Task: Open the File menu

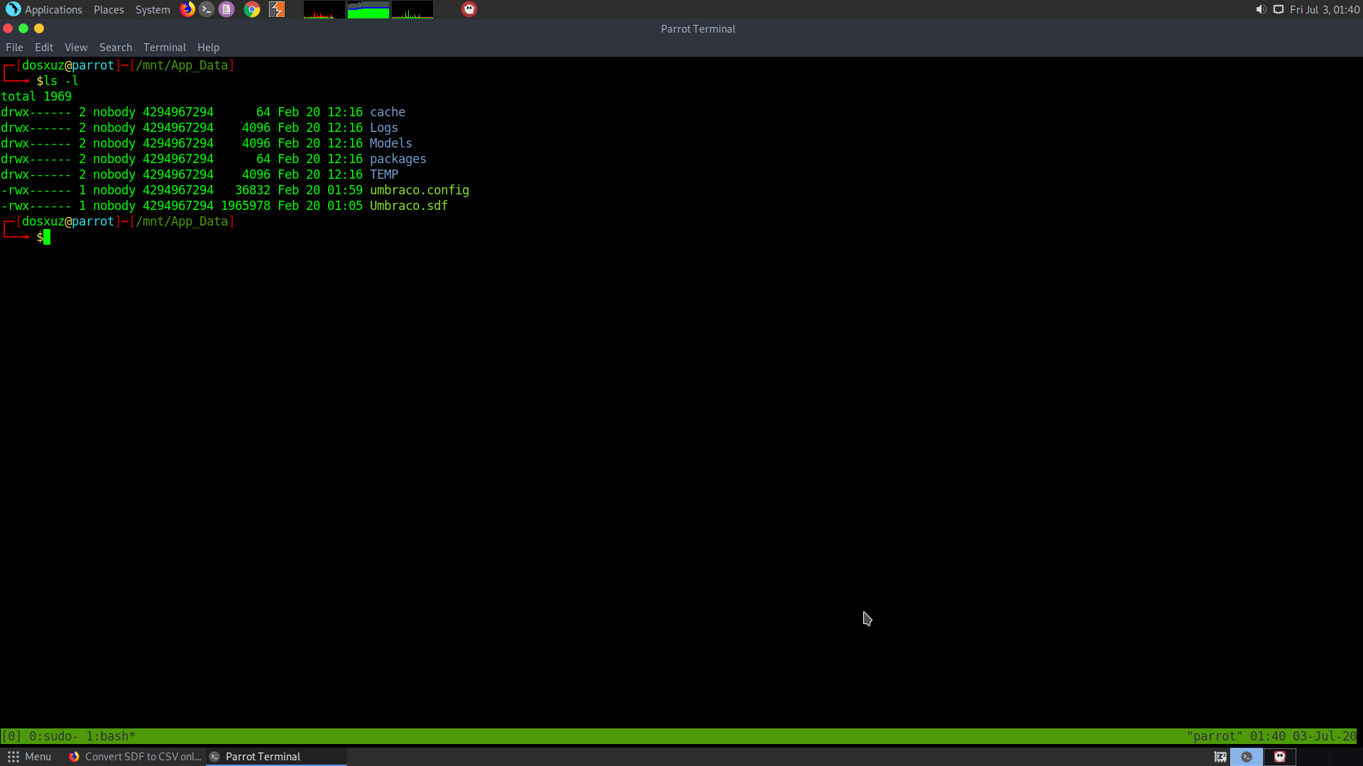Action: 14,48
